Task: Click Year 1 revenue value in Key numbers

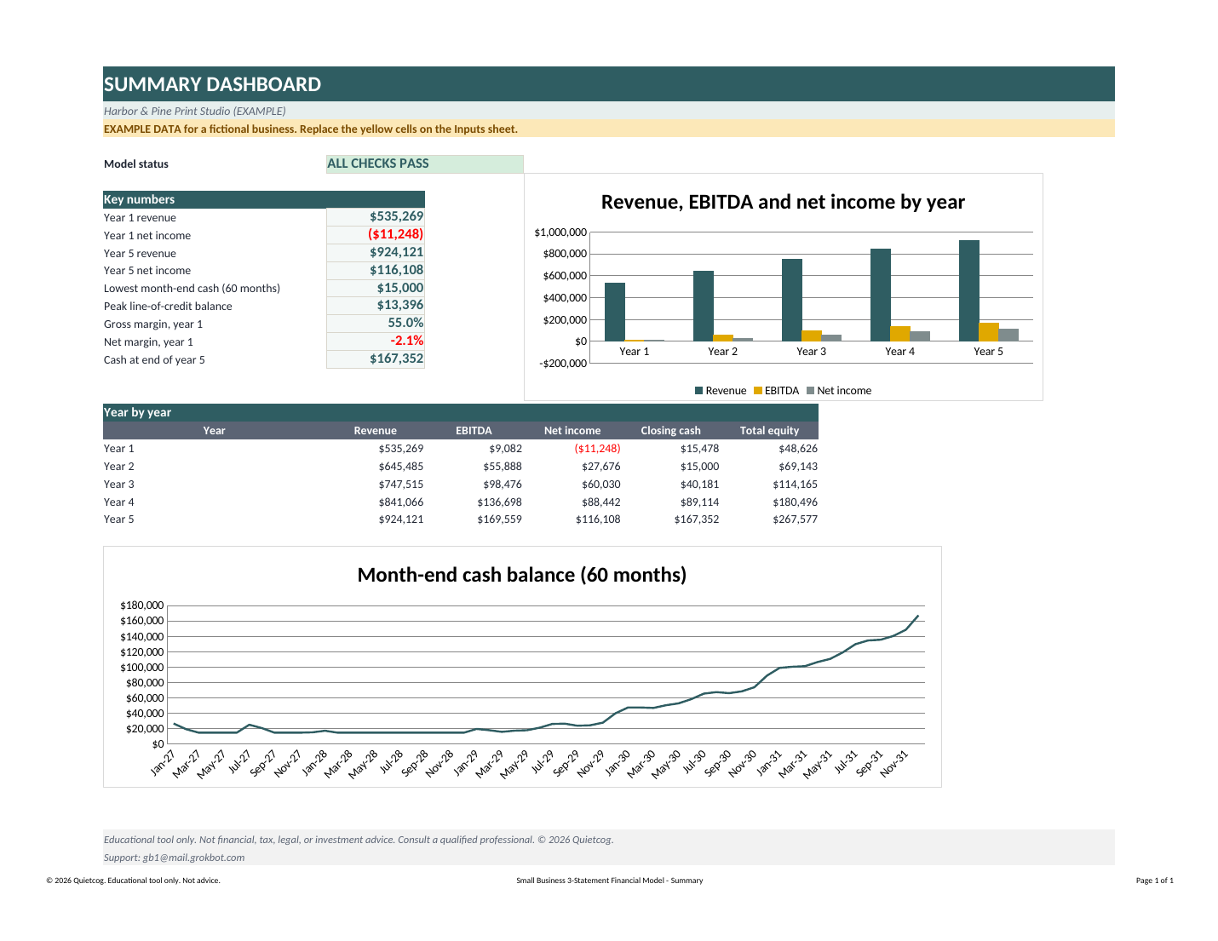Action: click(376, 217)
